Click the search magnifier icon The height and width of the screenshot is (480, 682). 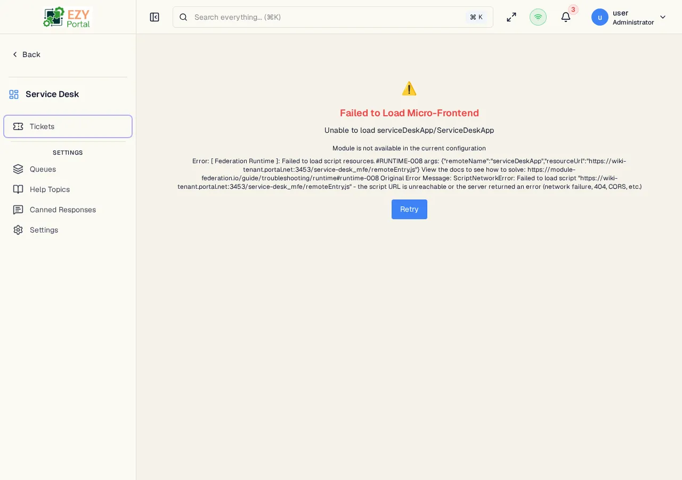point(183,17)
